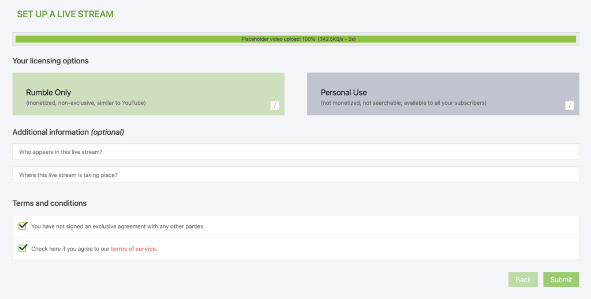Viewport: 591px width, 299px height.
Task: Focus the 'Who appears in this live stream?' field
Action: coord(295,152)
